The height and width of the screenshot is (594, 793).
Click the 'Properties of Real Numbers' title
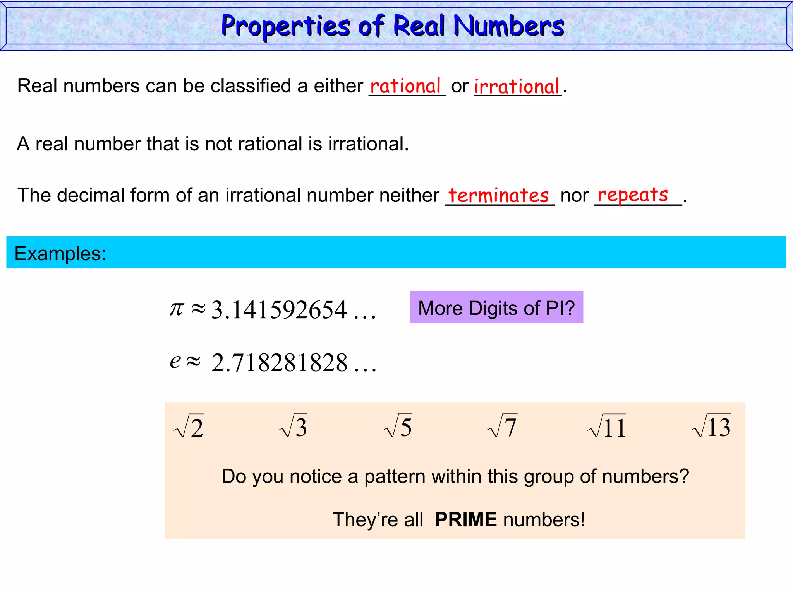[x=392, y=26]
